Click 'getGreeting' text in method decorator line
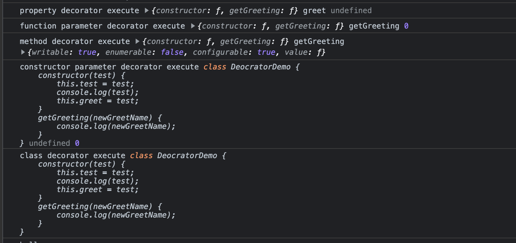This screenshot has height=243, width=516. 319,42
